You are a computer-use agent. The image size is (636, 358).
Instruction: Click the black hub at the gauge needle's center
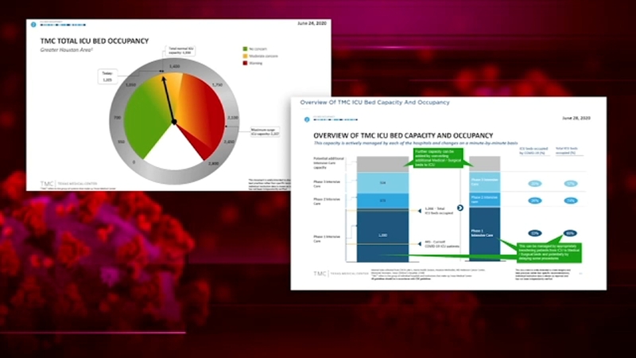coord(173,121)
